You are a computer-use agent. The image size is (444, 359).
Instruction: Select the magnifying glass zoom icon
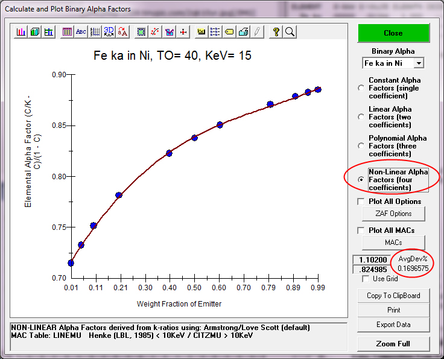point(290,32)
